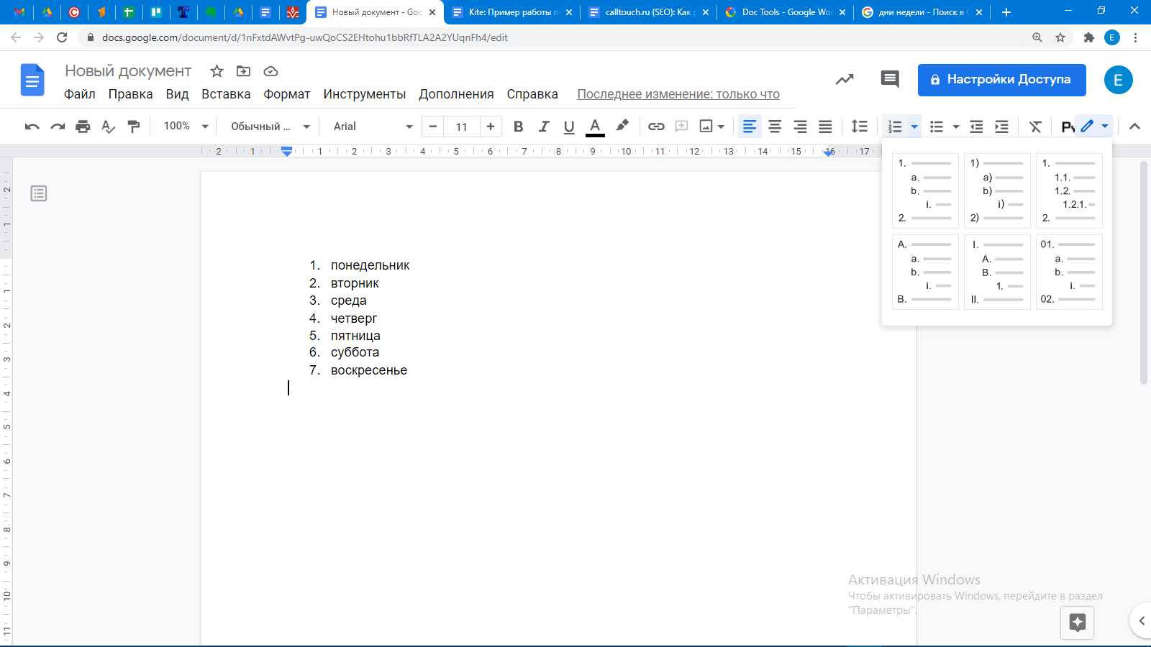Image resolution: width=1151 pixels, height=647 pixels.
Task: Click the Print icon in toolbar
Action: (x=83, y=127)
